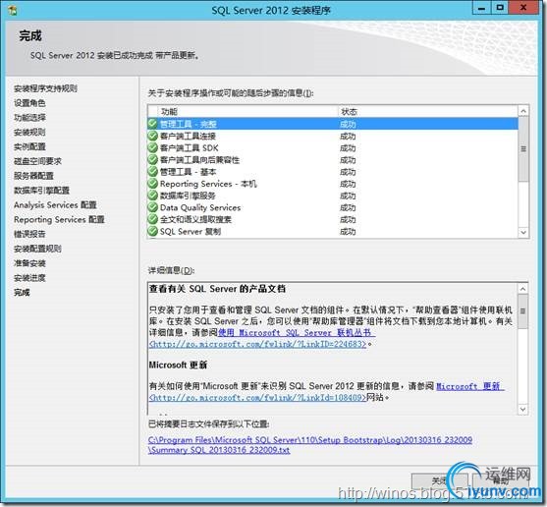The image size is (547, 507).
Task: Minimize the setup window
Action: click(482, 8)
